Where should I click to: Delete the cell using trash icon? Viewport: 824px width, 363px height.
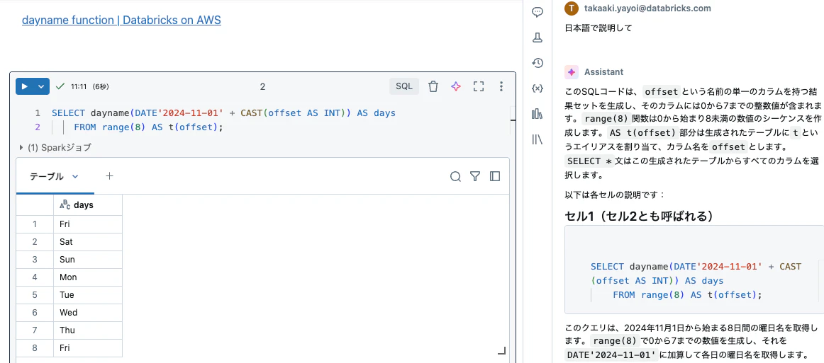pyautogui.click(x=433, y=86)
